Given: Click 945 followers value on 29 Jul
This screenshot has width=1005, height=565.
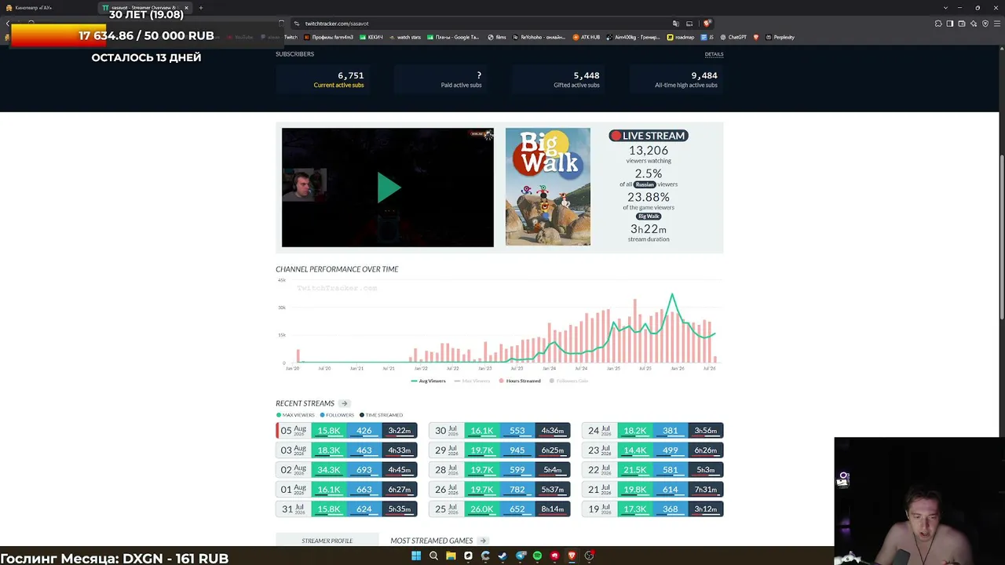Looking at the screenshot, I should tap(517, 450).
